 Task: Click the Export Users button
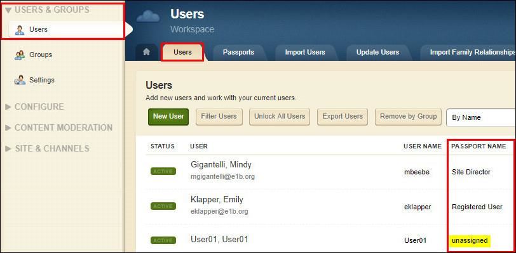pyautogui.click(x=343, y=117)
